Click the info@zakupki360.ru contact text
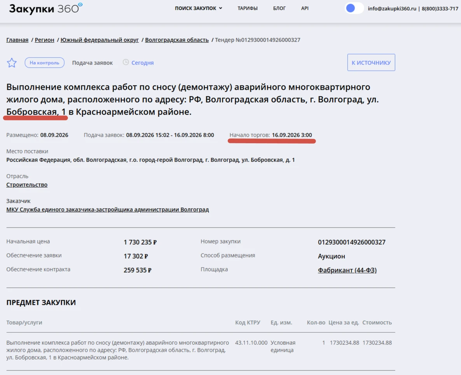The height and width of the screenshot is (375, 461). click(392, 9)
